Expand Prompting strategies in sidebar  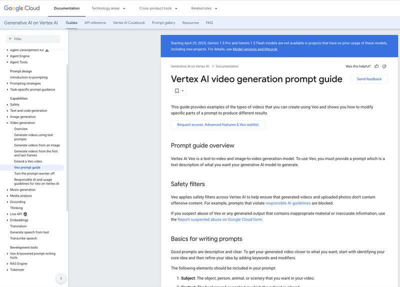point(7,83)
